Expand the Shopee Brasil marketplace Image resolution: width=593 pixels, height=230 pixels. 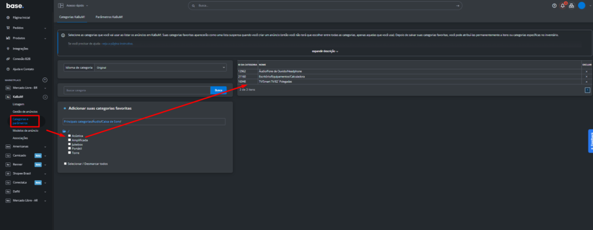[x=45, y=174]
